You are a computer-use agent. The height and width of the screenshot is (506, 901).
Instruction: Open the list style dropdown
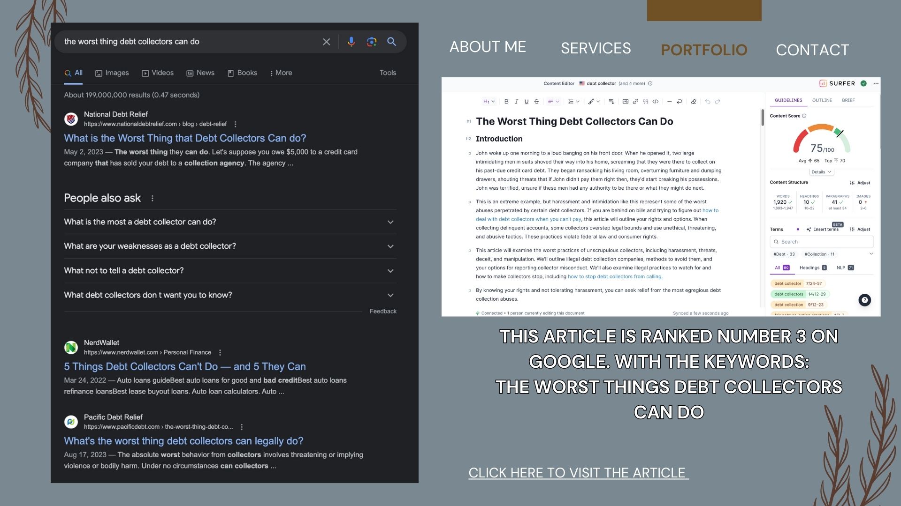pyautogui.click(x=573, y=102)
